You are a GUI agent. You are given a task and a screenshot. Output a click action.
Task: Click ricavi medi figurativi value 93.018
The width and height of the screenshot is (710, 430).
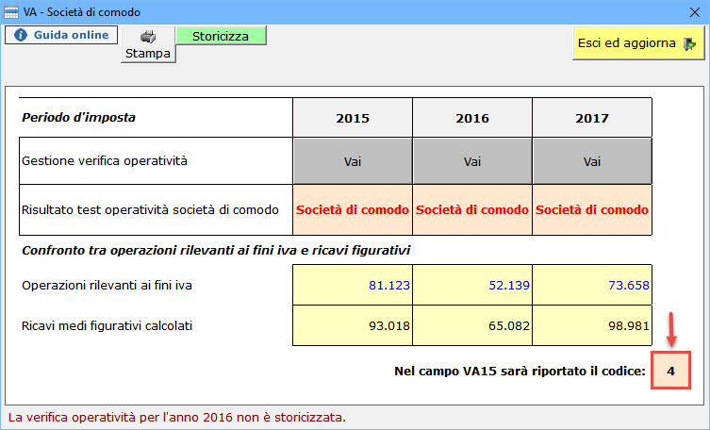pyautogui.click(x=353, y=325)
